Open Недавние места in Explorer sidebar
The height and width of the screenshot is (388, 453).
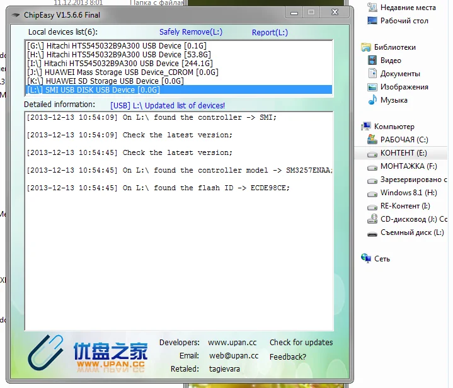point(408,8)
